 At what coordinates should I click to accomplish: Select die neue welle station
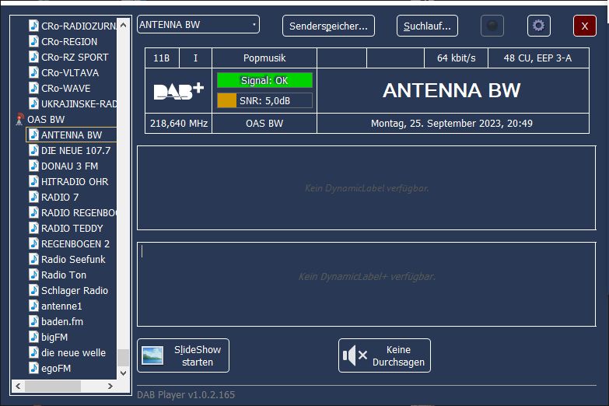point(73,352)
